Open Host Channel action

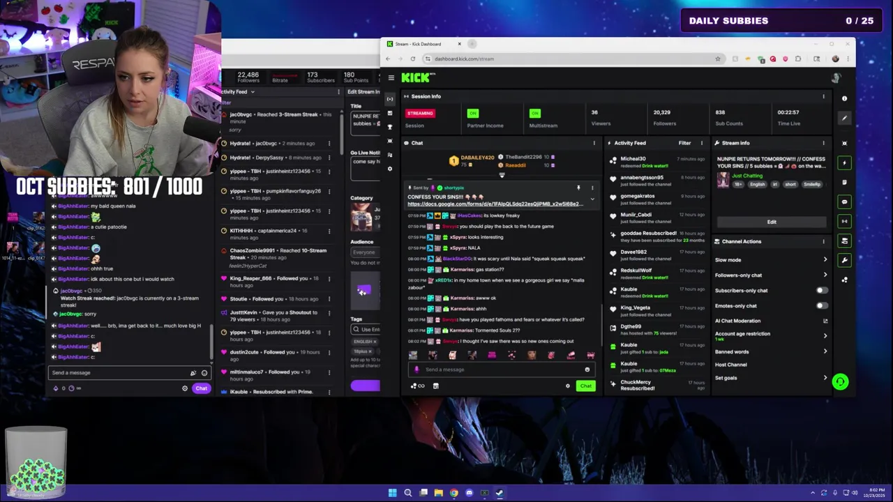[730, 365]
